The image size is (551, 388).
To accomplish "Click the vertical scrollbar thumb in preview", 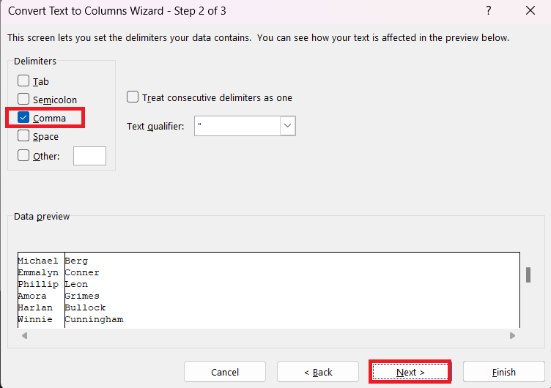I will 528,275.
